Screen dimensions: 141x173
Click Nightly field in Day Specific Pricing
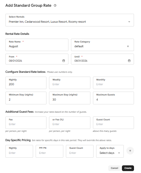click(19, 151)
